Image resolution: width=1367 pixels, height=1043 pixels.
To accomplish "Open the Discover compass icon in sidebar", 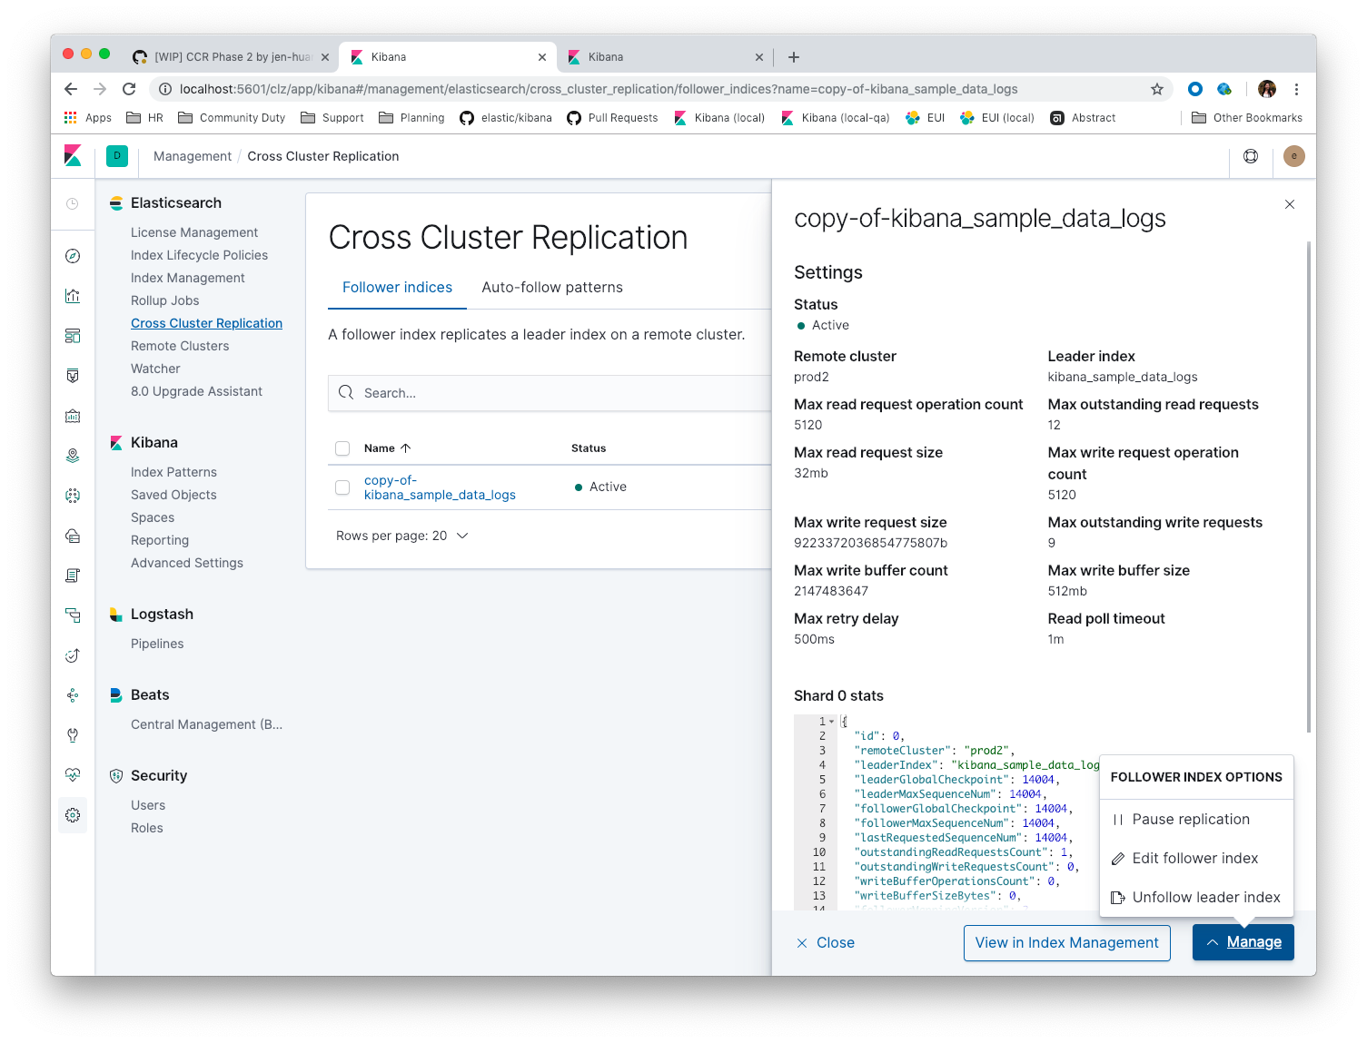I will (x=73, y=256).
